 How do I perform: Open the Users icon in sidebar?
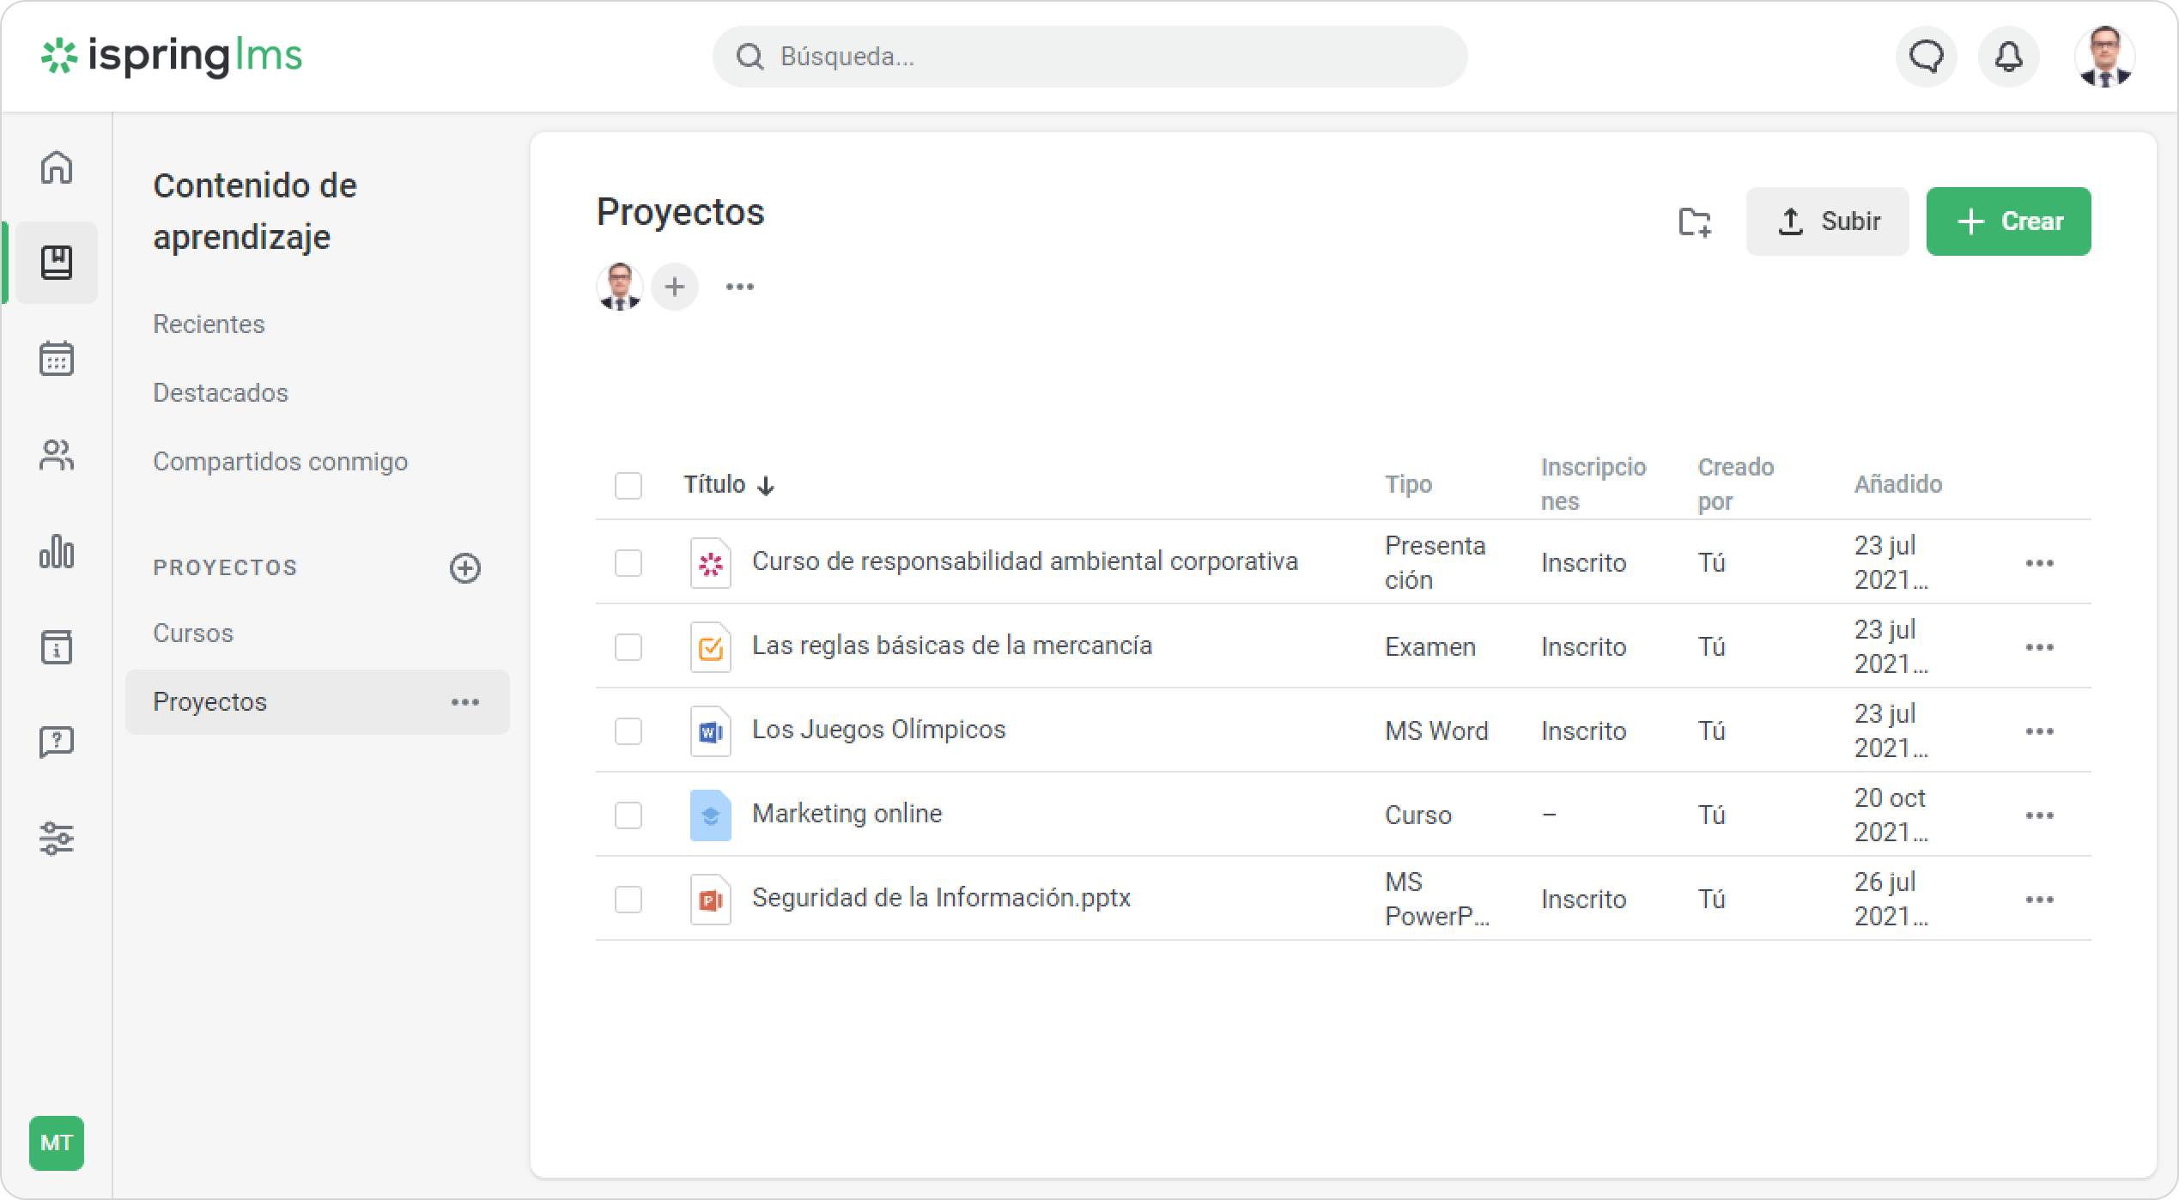57,455
